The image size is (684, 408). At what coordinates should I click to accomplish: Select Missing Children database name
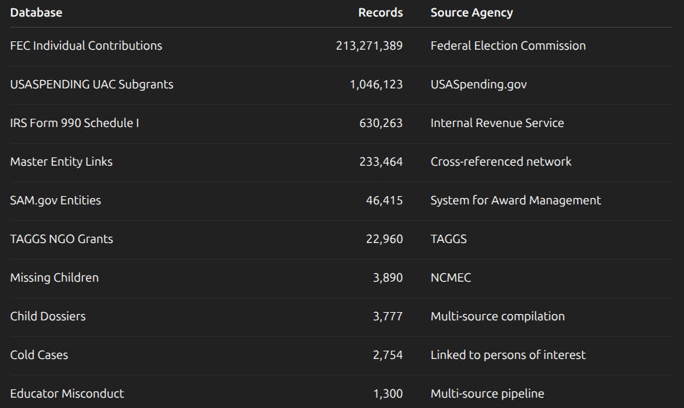(54, 278)
